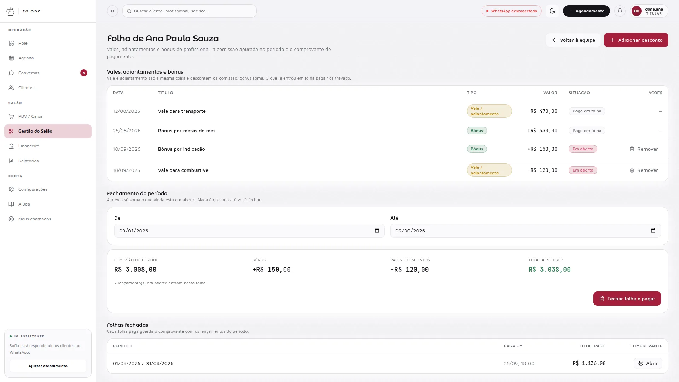Click the Vale para transporte row title

(182, 111)
